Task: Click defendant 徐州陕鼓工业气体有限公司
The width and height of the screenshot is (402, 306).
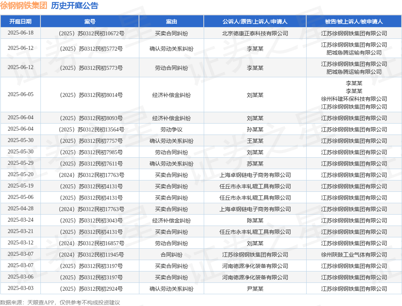Action: point(354,255)
